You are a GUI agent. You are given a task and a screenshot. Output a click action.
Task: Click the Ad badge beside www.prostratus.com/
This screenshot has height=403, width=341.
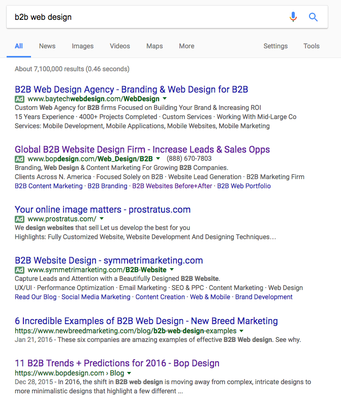19,219
